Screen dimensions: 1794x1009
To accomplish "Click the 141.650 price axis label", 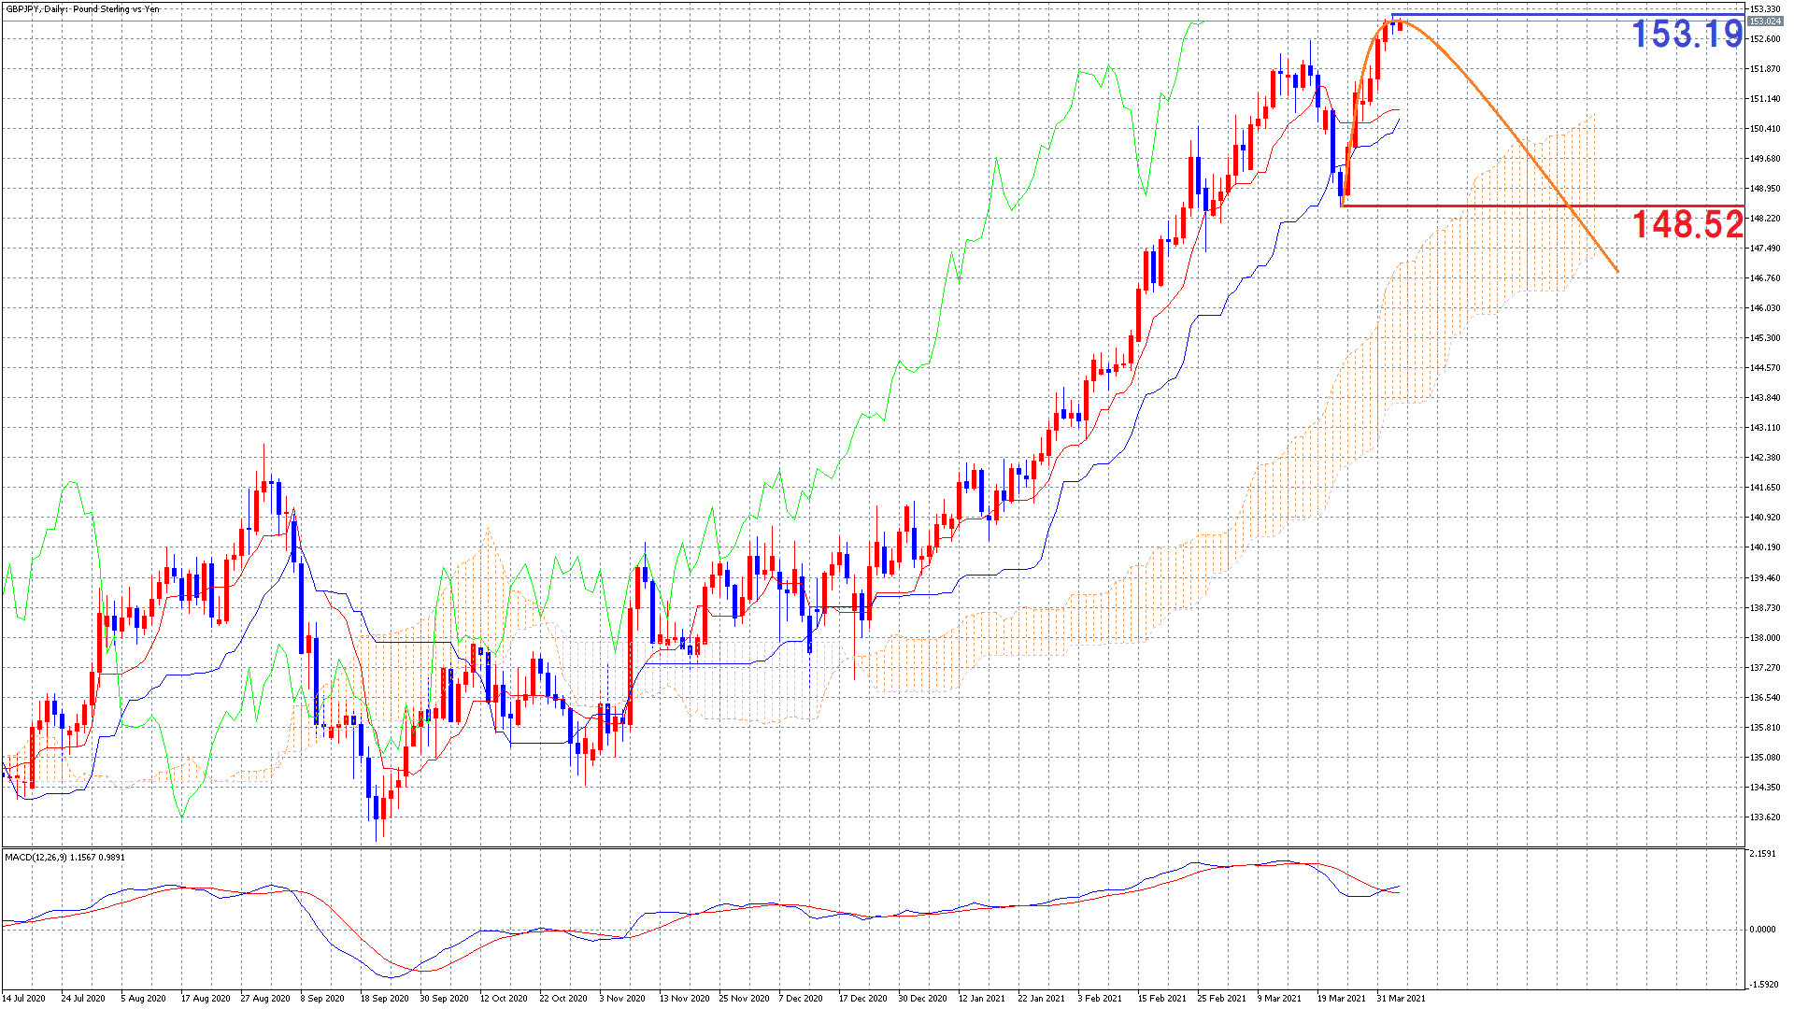I will point(1765,488).
